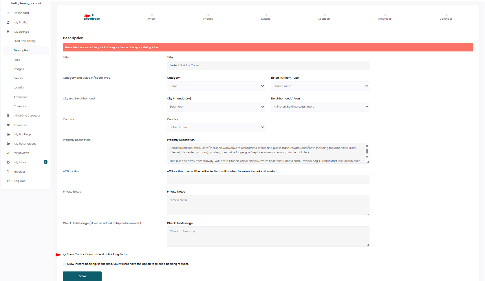
Task: Open the Country dropdown showing United States
Action: point(216,127)
